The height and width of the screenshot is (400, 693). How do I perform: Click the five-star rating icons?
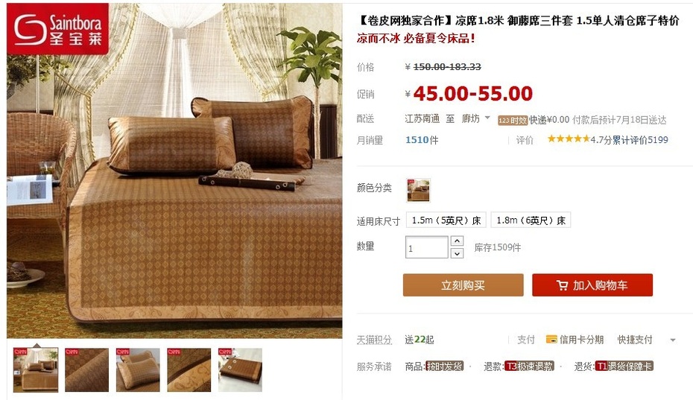click(x=569, y=139)
